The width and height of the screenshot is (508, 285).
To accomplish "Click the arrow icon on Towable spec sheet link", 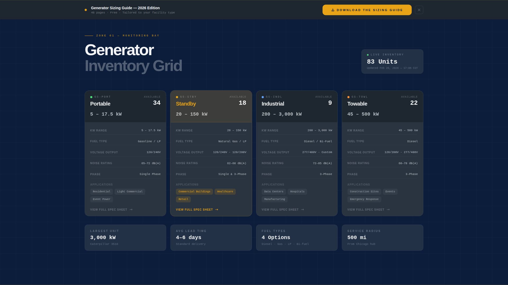I will click(388, 210).
